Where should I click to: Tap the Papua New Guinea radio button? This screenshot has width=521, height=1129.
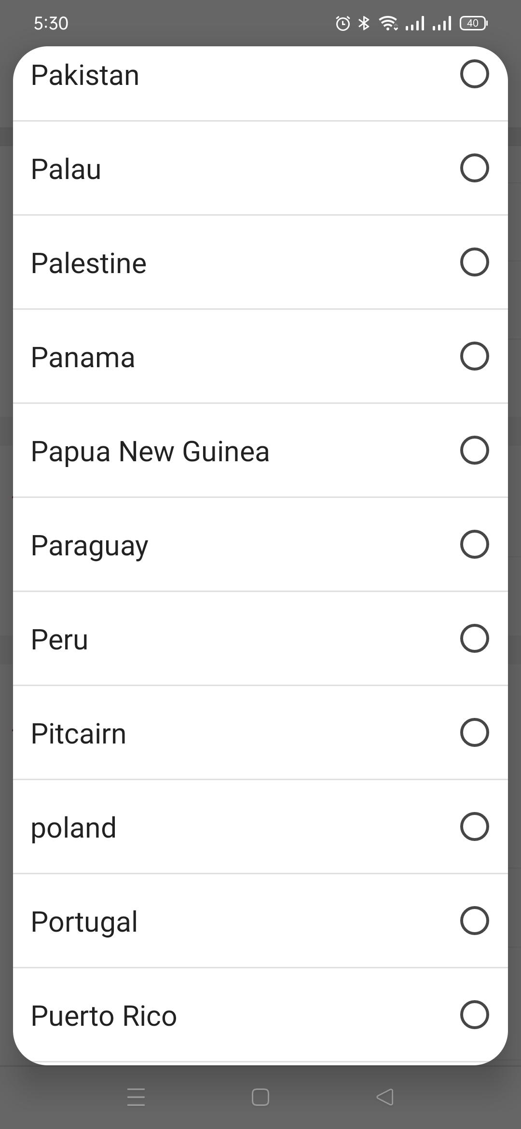tap(474, 450)
